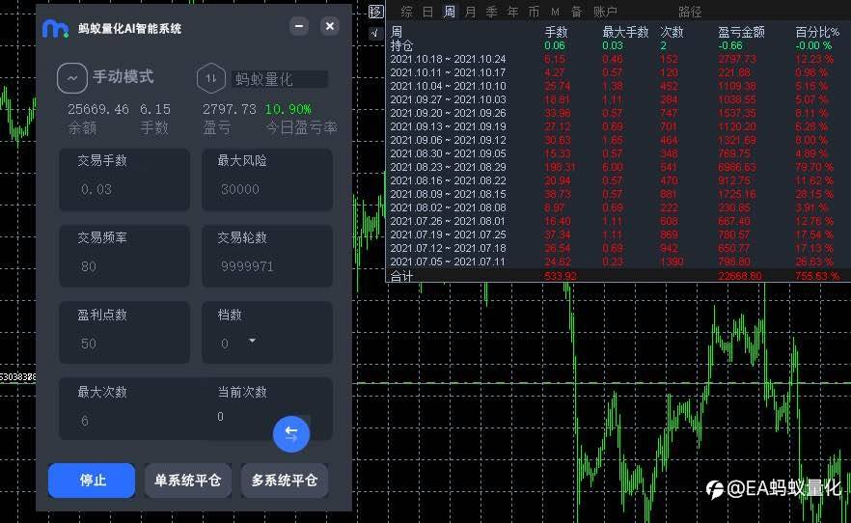Click the 盈亏金额 column header
The image size is (851, 523).
(741, 33)
